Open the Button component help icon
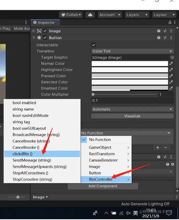The width and height of the screenshot is (179, 220). 159,38
